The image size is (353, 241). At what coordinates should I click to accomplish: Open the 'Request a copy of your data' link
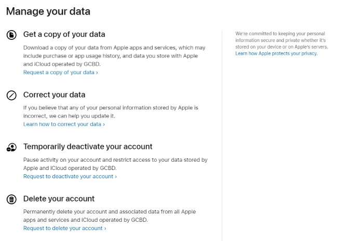pyautogui.click(x=60, y=73)
